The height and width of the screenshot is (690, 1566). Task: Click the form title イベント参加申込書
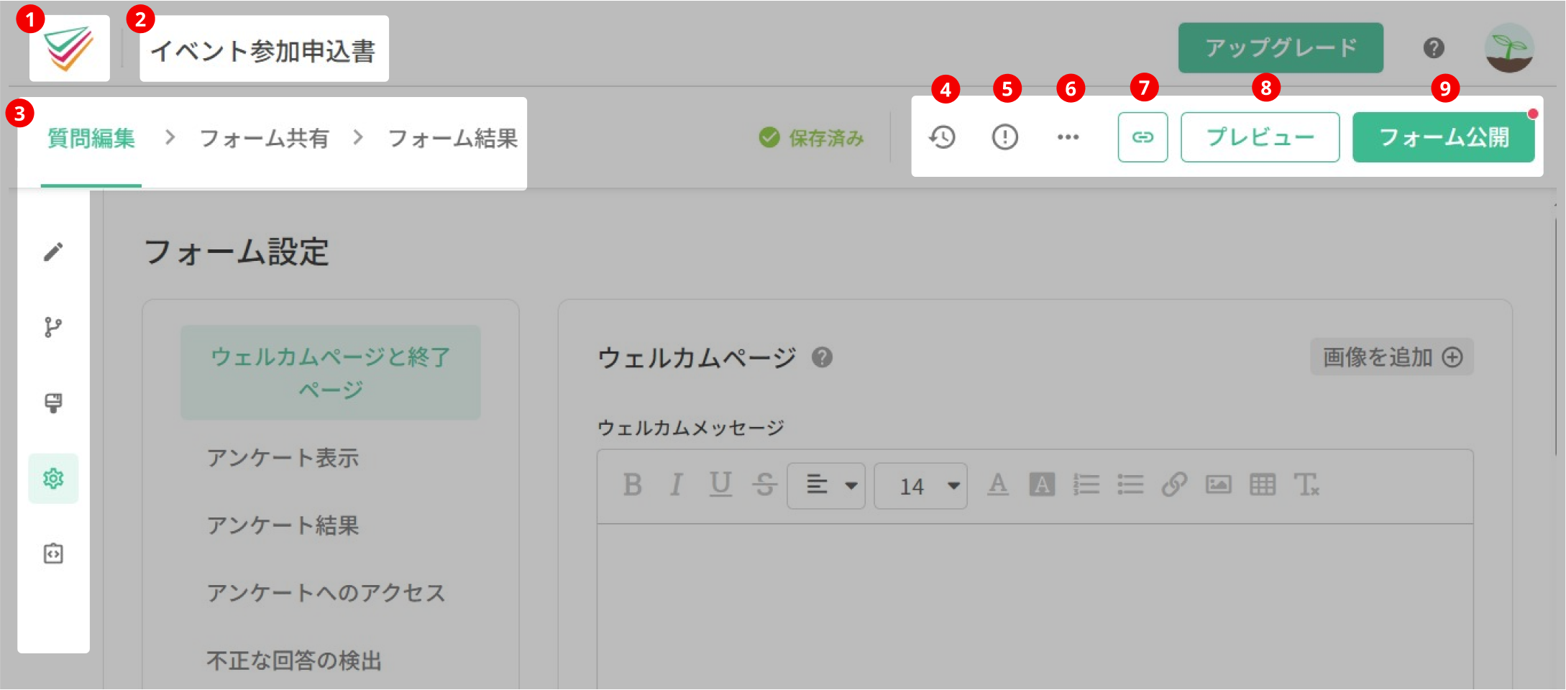pos(263,50)
